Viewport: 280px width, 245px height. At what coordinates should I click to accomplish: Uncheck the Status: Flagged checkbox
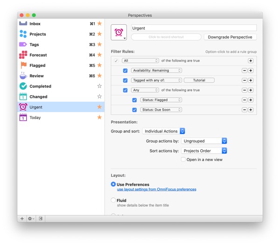pos(134,100)
